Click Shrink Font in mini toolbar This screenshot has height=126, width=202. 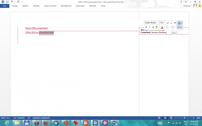click(171, 23)
